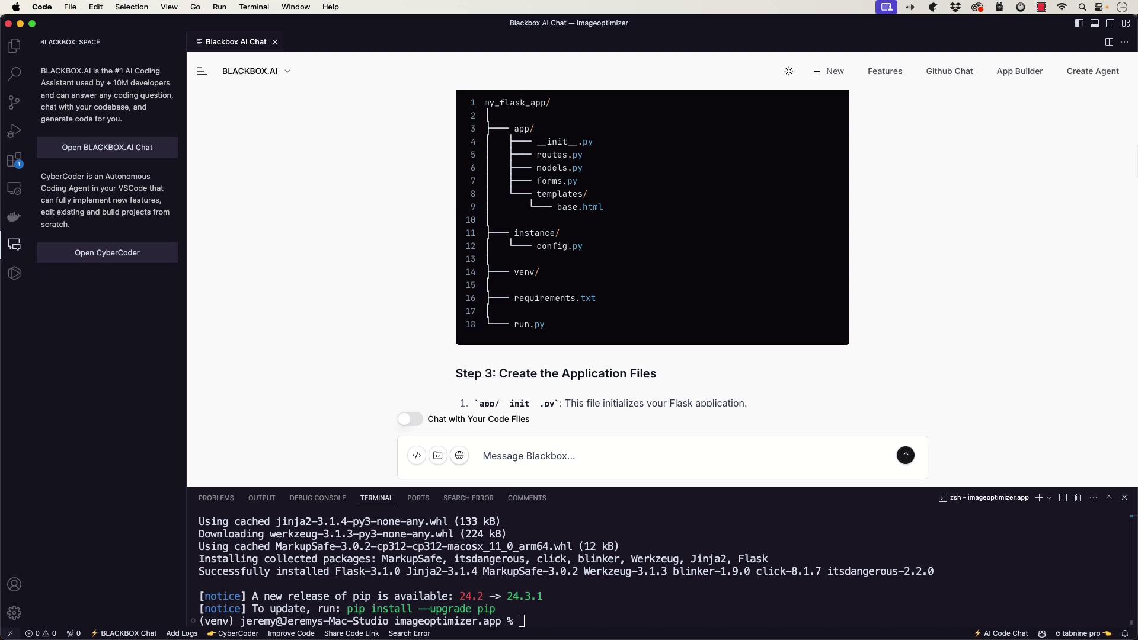Click the Create Agent link
1138x640 pixels.
pos(1092,71)
